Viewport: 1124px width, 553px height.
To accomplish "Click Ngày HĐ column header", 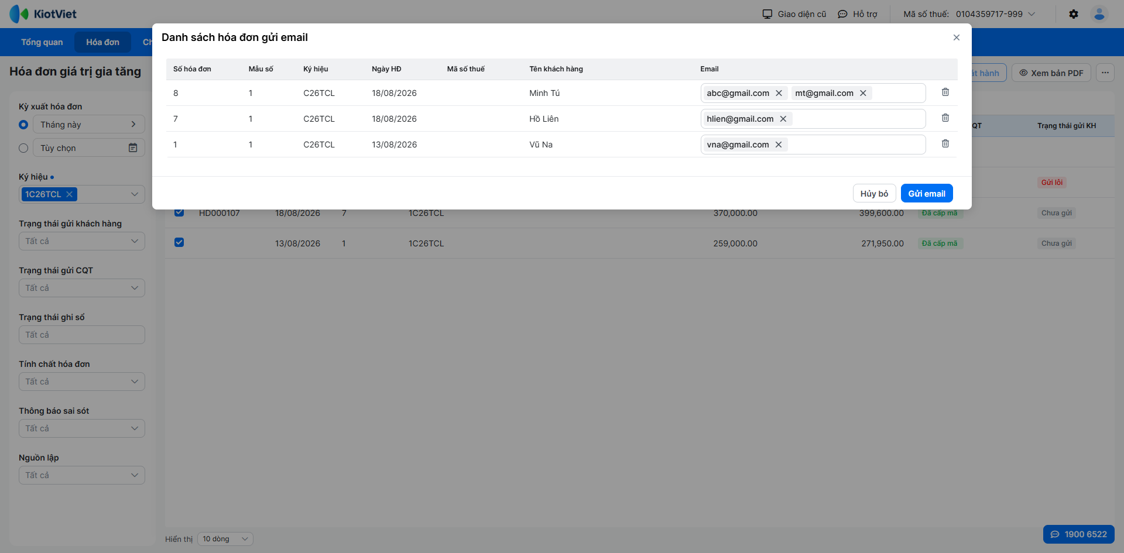I will pyautogui.click(x=386, y=69).
